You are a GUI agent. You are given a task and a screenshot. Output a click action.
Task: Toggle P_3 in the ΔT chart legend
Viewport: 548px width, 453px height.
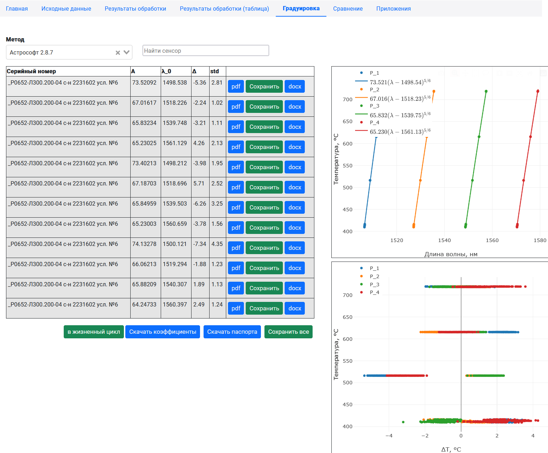[x=370, y=285]
